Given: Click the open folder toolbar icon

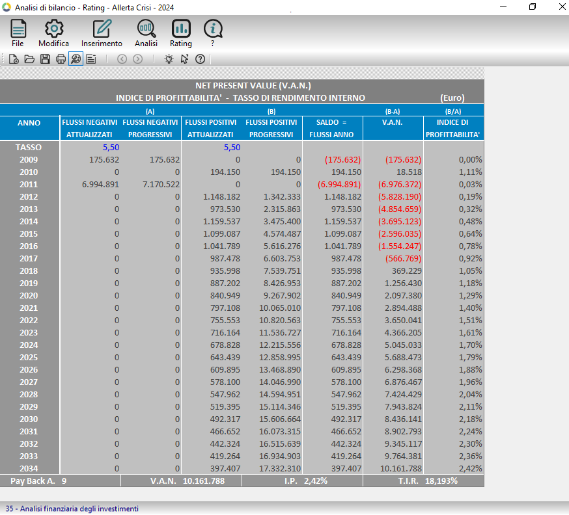Looking at the screenshot, I should coord(29,59).
